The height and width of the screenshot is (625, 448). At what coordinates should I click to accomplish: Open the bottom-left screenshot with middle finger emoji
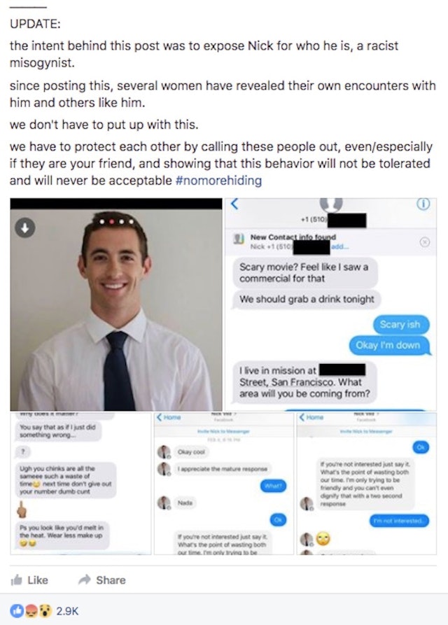[80, 484]
